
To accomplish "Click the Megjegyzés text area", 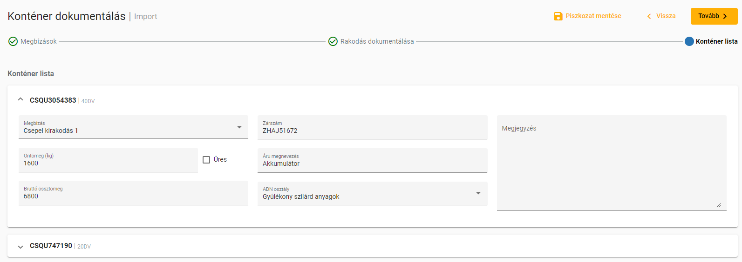I will coord(611,163).
